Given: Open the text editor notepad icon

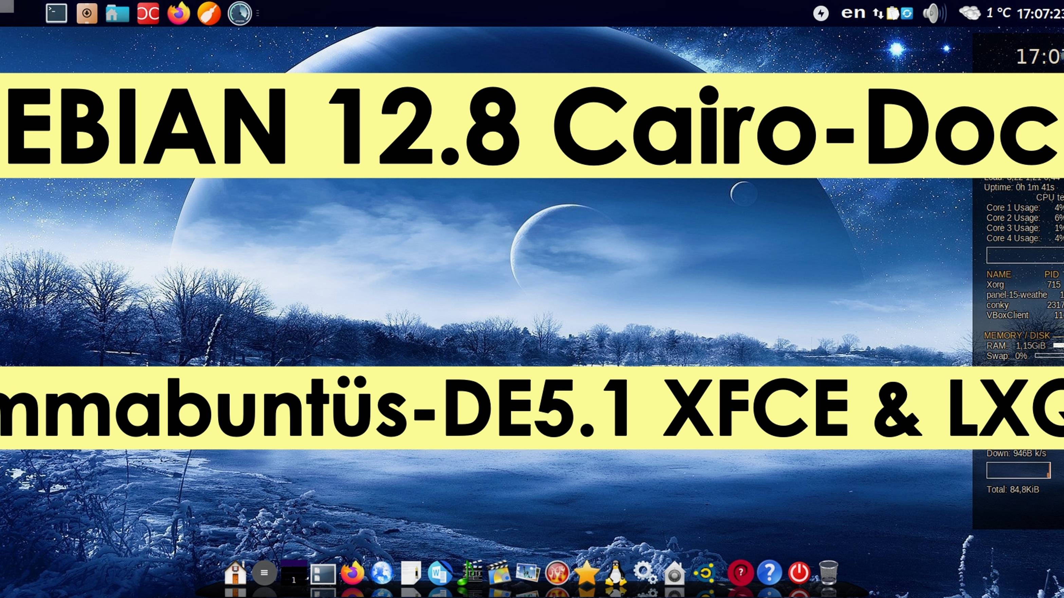Looking at the screenshot, I should [x=411, y=573].
